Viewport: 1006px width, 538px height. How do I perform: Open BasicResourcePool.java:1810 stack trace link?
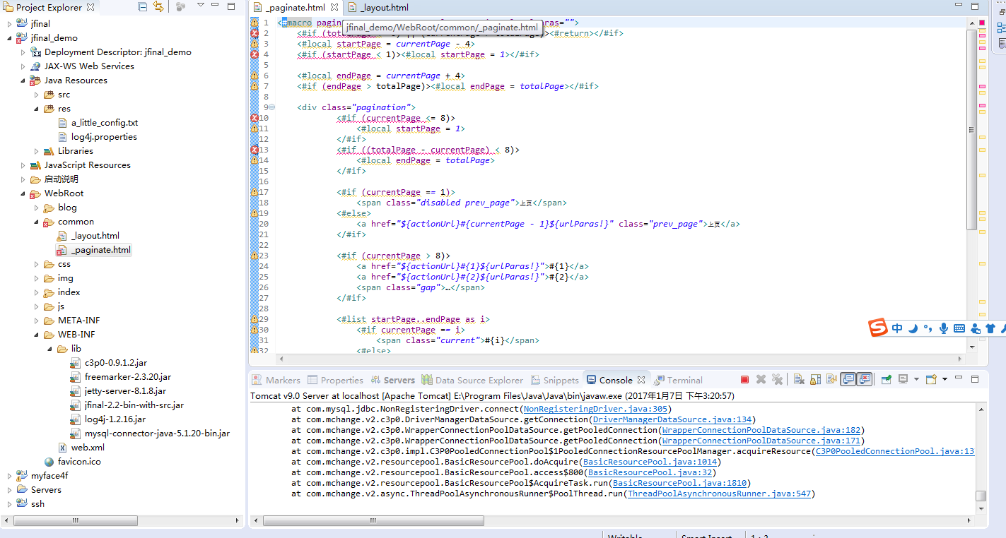(x=681, y=483)
